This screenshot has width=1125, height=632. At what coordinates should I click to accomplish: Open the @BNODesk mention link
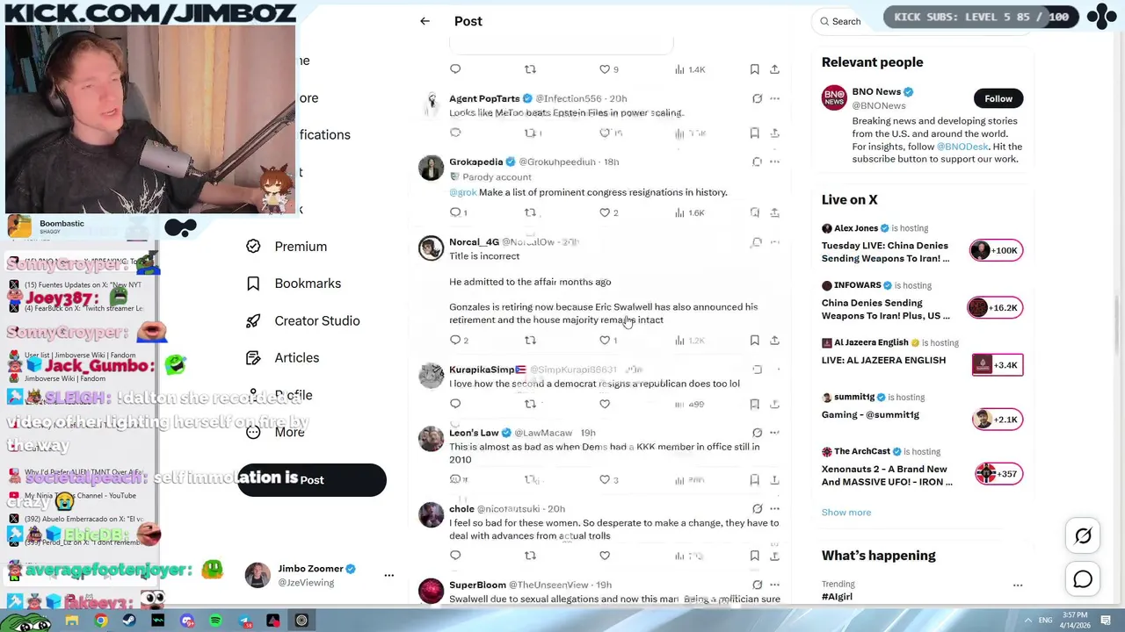point(962,147)
